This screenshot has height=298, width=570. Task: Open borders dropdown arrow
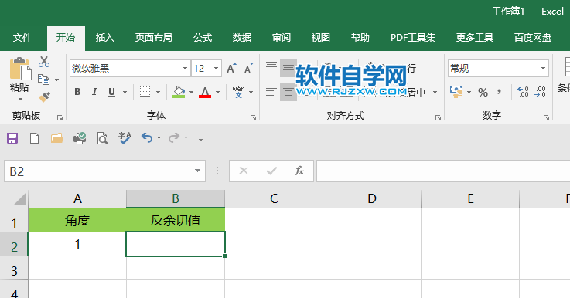coord(158,92)
